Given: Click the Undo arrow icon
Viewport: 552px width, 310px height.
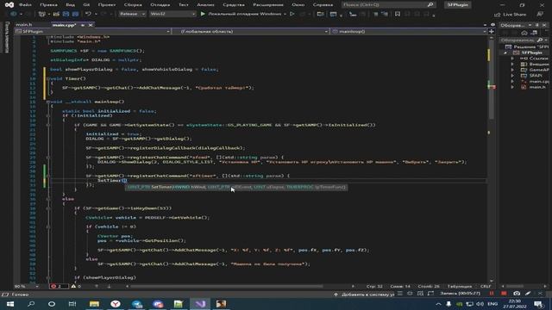Looking at the screenshot, I should 88,14.
